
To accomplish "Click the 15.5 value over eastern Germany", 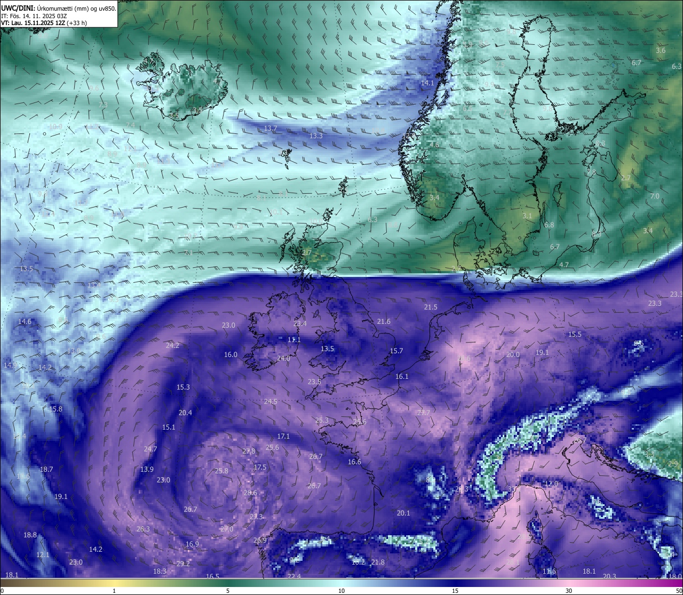I will point(575,335).
